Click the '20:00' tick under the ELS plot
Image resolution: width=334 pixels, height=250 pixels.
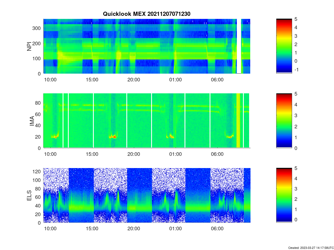point(134,229)
